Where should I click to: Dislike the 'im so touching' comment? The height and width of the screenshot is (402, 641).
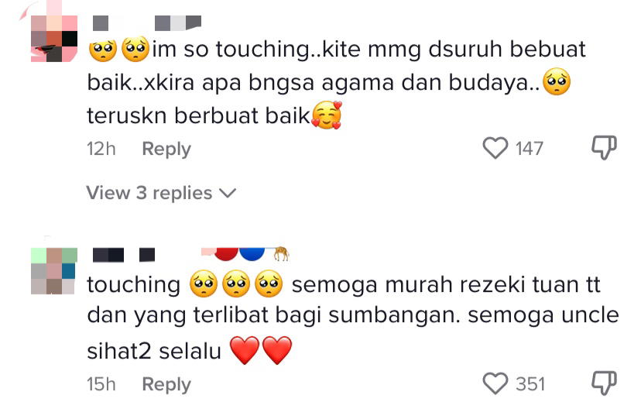(x=604, y=147)
